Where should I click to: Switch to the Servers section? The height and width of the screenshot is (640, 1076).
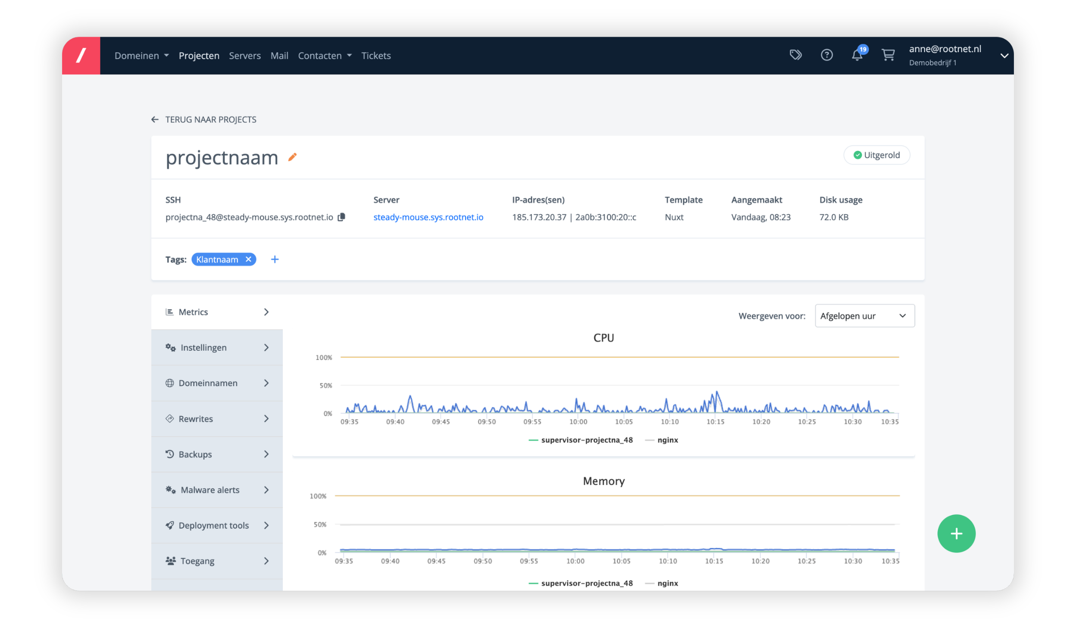244,55
